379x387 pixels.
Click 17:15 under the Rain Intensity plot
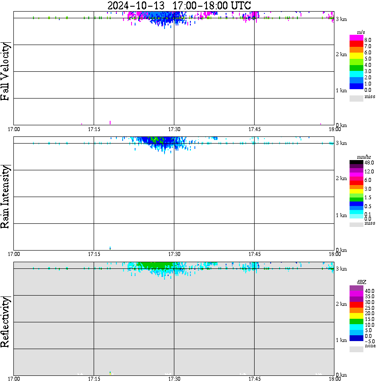tap(94, 254)
